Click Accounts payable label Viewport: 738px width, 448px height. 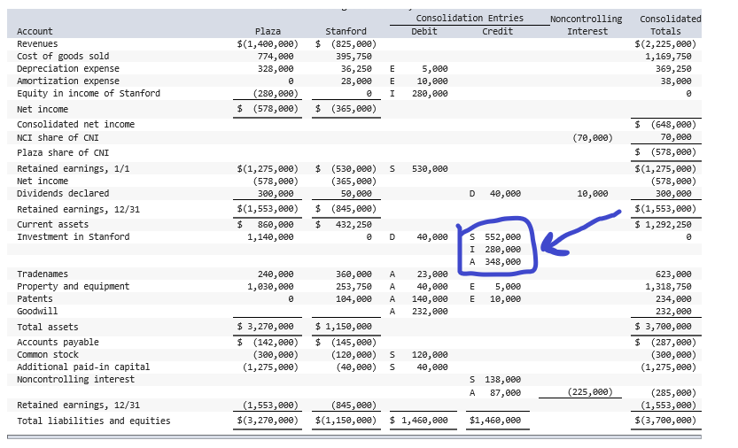pos(58,342)
